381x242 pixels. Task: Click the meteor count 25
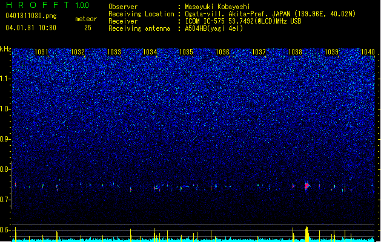click(88, 28)
